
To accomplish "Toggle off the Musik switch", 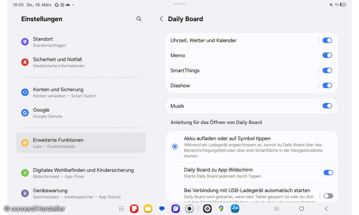I will [327, 106].
